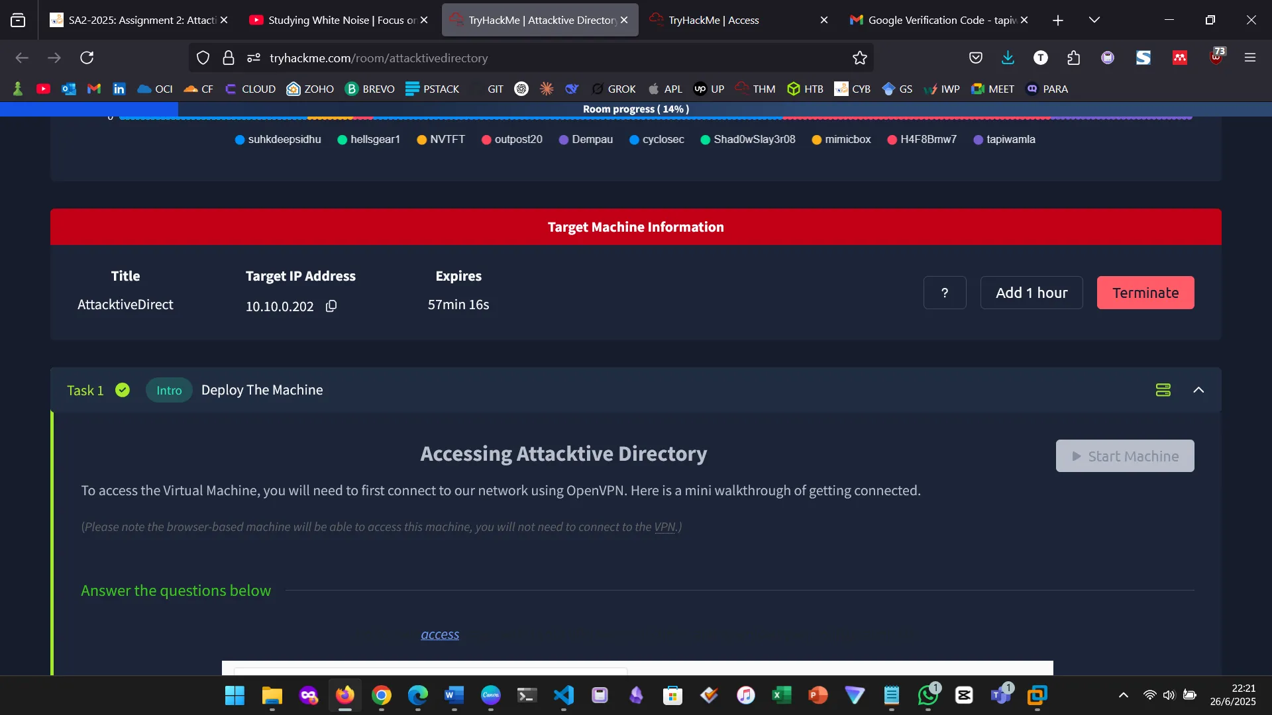Open the HTB bookmark
Image resolution: width=1272 pixels, height=715 pixels.
(x=806, y=89)
